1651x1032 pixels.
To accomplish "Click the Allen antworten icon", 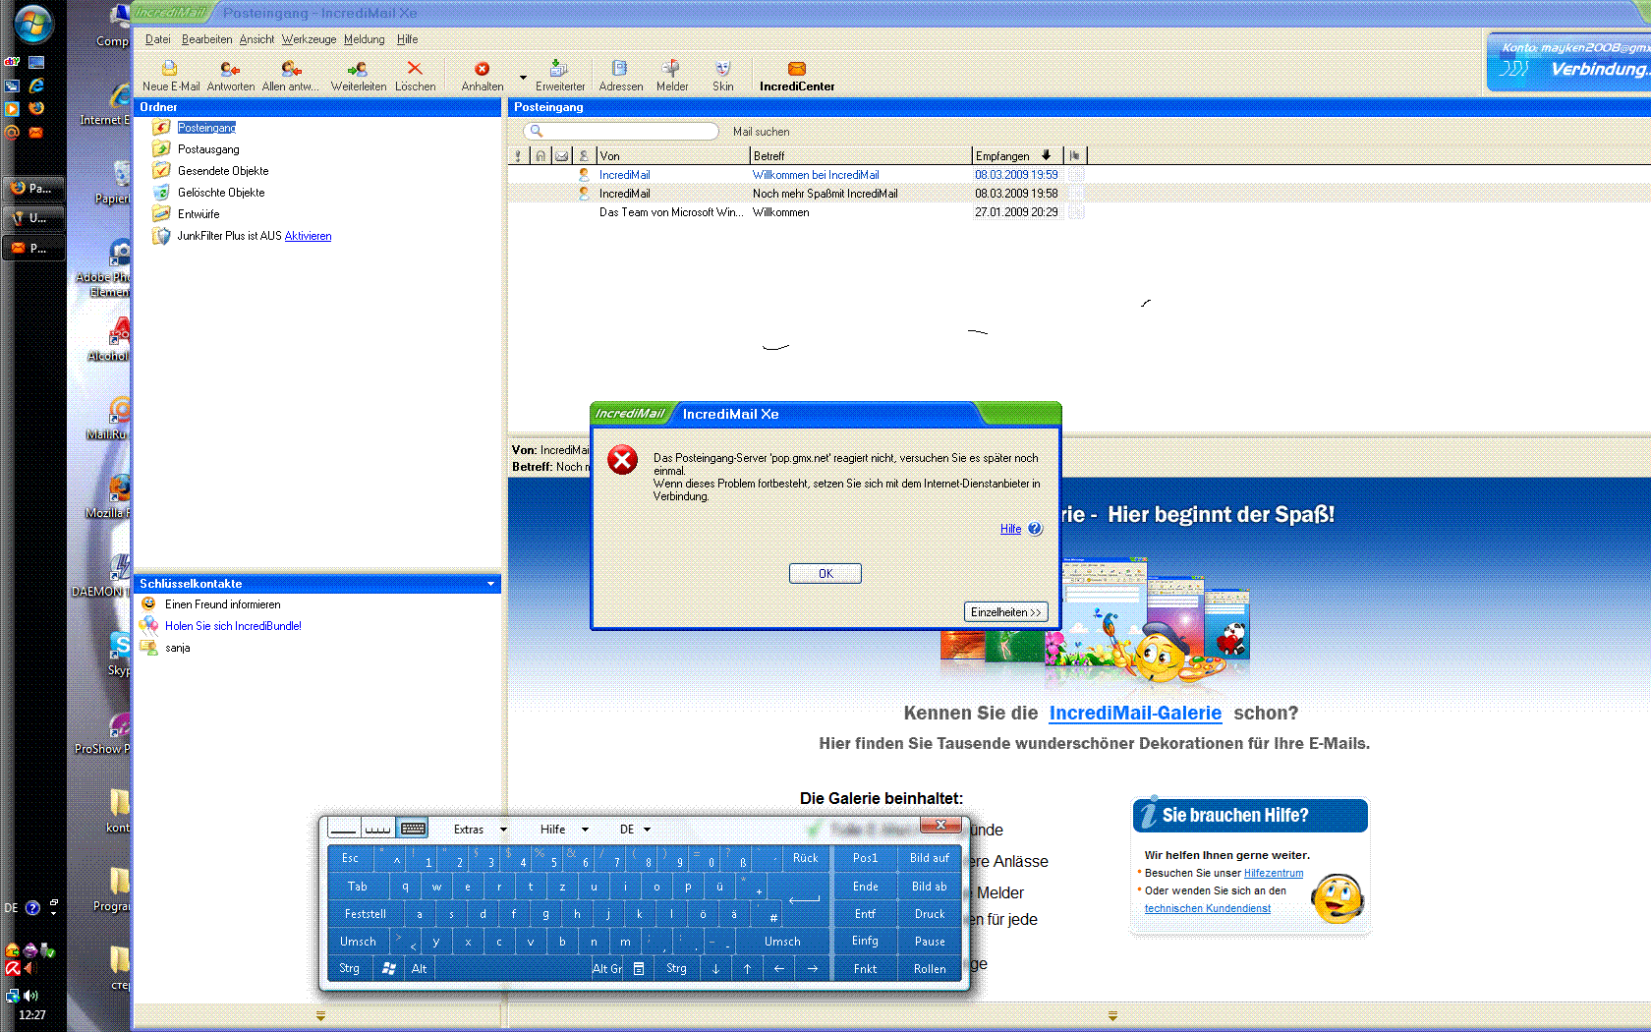I will tap(290, 75).
